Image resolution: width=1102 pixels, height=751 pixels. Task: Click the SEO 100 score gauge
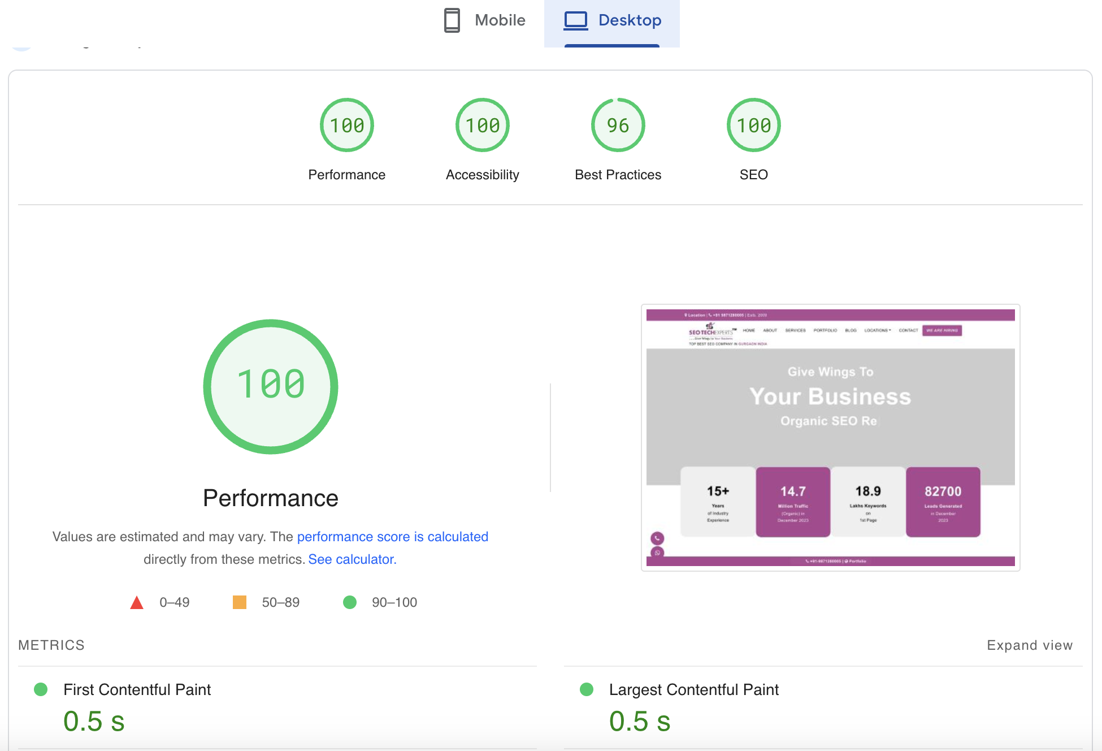(x=753, y=125)
